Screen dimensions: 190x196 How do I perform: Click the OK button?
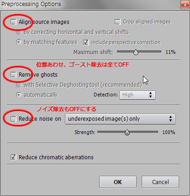pyautogui.click(x=118, y=182)
